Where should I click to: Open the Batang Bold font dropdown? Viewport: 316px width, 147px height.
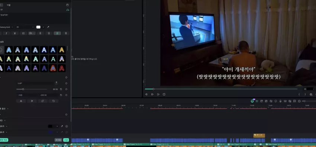(7, 27)
